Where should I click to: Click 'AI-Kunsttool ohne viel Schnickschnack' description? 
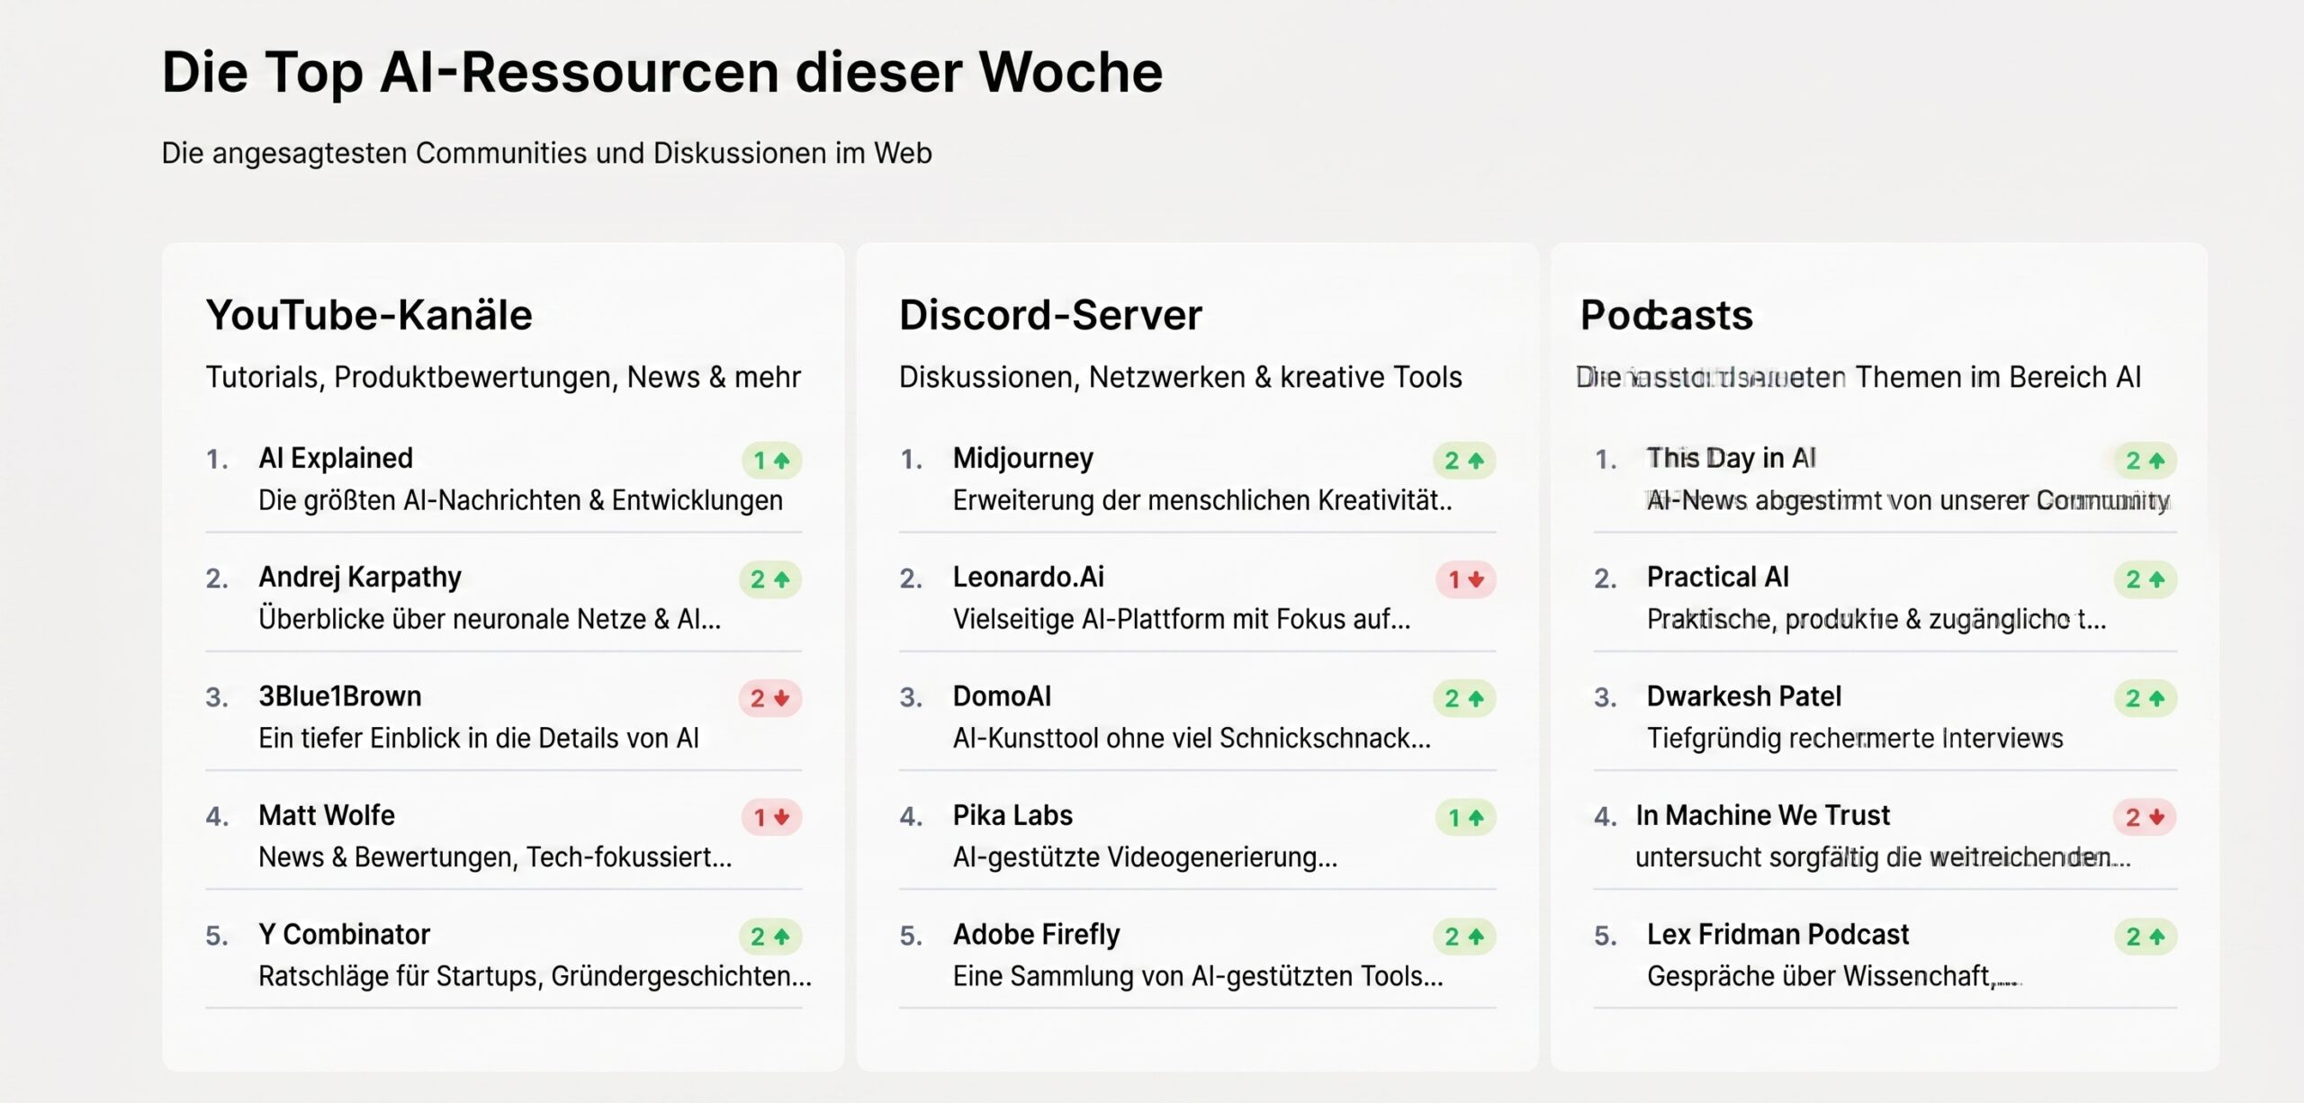1192,738
